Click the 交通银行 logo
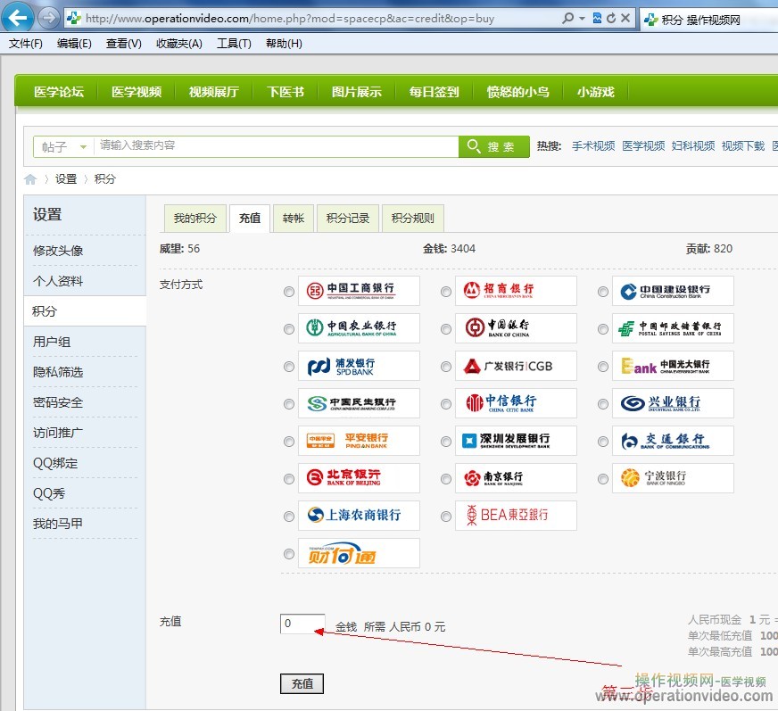 pos(673,441)
